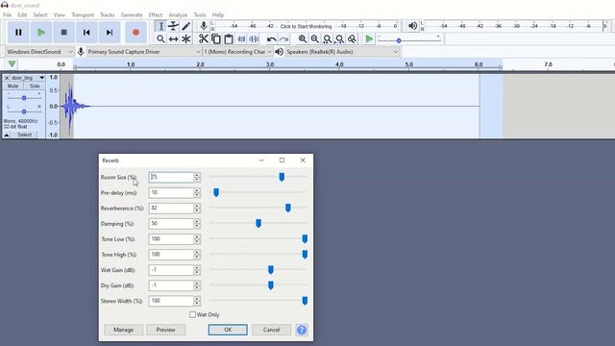The width and height of the screenshot is (615, 346).
Task: Start recording with the Record button
Action: point(135,32)
